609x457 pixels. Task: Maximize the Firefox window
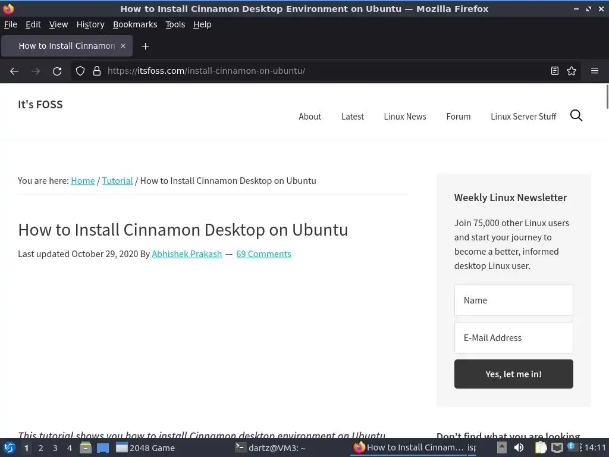589,8
